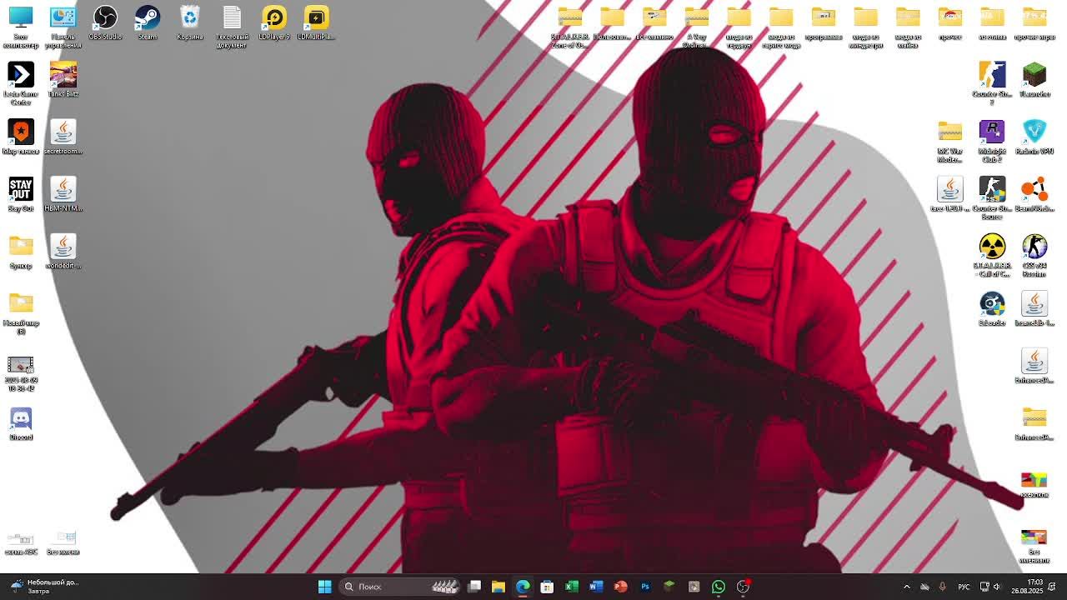Screen dimensions: 1067x600
Task: Open the taskbar weather widget
Action: coord(45,587)
